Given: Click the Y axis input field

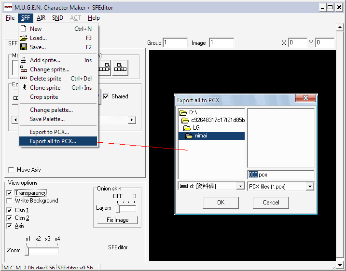Looking at the screenshot, I should [325, 42].
